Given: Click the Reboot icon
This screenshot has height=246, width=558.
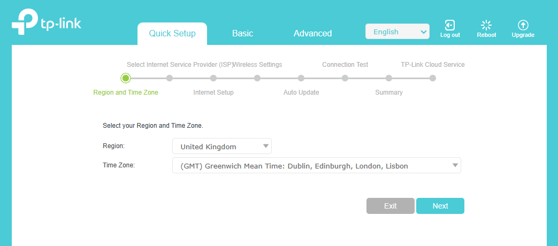Looking at the screenshot, I should [x=486, y=25].
